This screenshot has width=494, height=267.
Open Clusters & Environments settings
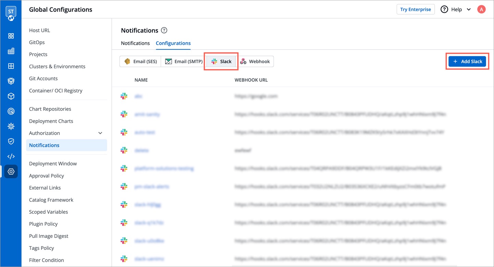[x=57, y=66]
